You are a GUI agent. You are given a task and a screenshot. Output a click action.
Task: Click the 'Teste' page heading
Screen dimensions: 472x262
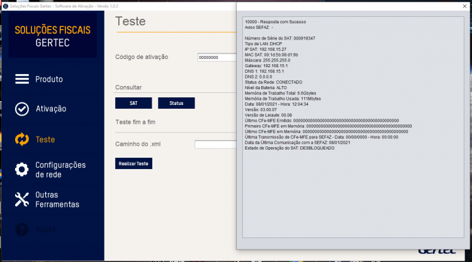(x=130, y=21)
